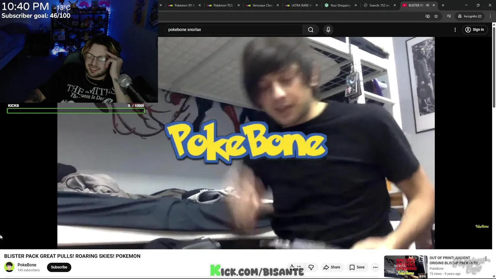Viewport: 496px width, 279px height.
Task: Close the Search: 152 results tab
Action: 394,5
